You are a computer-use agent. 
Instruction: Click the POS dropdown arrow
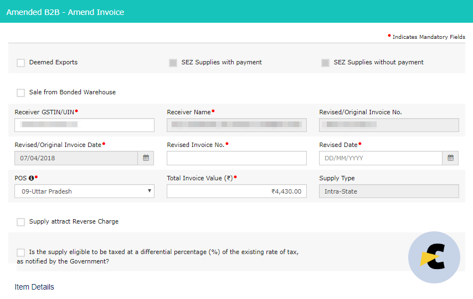pos(149,191)
